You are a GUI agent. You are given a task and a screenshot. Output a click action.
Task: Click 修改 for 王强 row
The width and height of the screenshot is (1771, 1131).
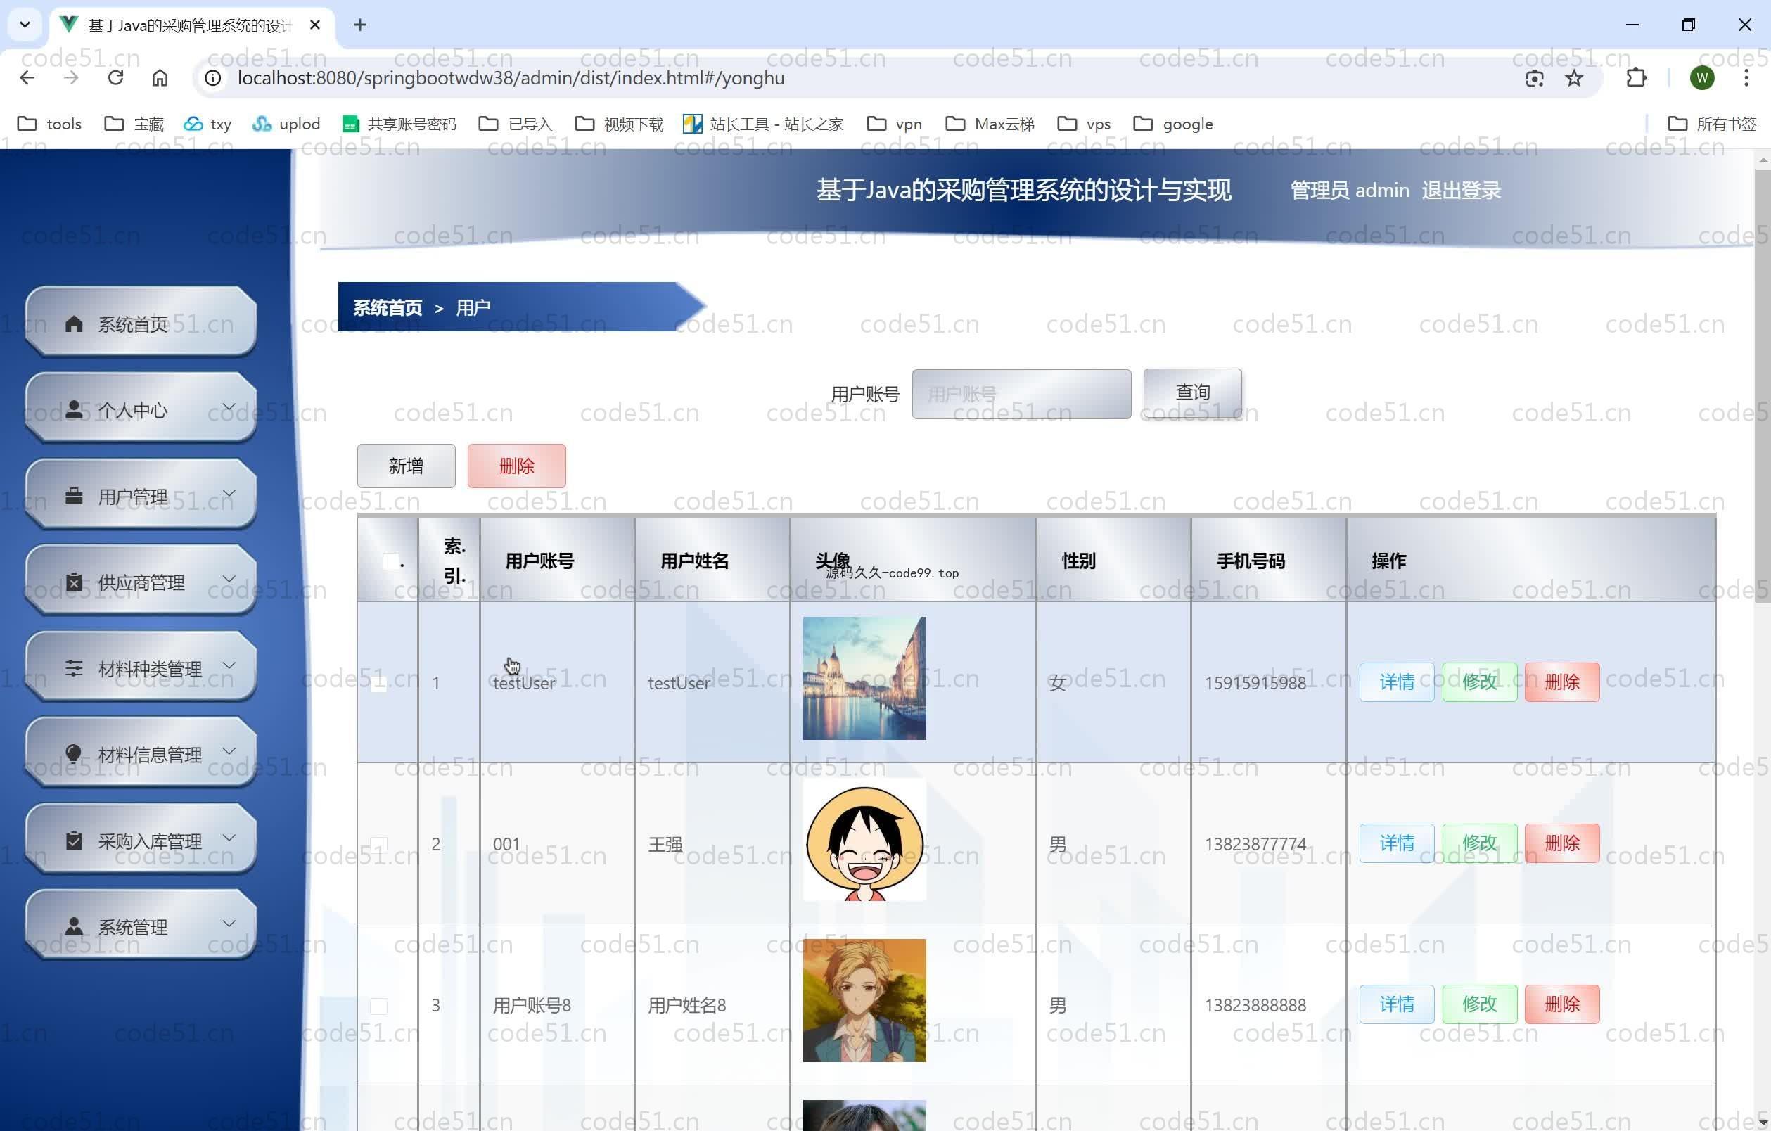[1479, 843]
